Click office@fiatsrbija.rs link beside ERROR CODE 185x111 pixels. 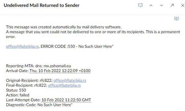pos(23,47)
